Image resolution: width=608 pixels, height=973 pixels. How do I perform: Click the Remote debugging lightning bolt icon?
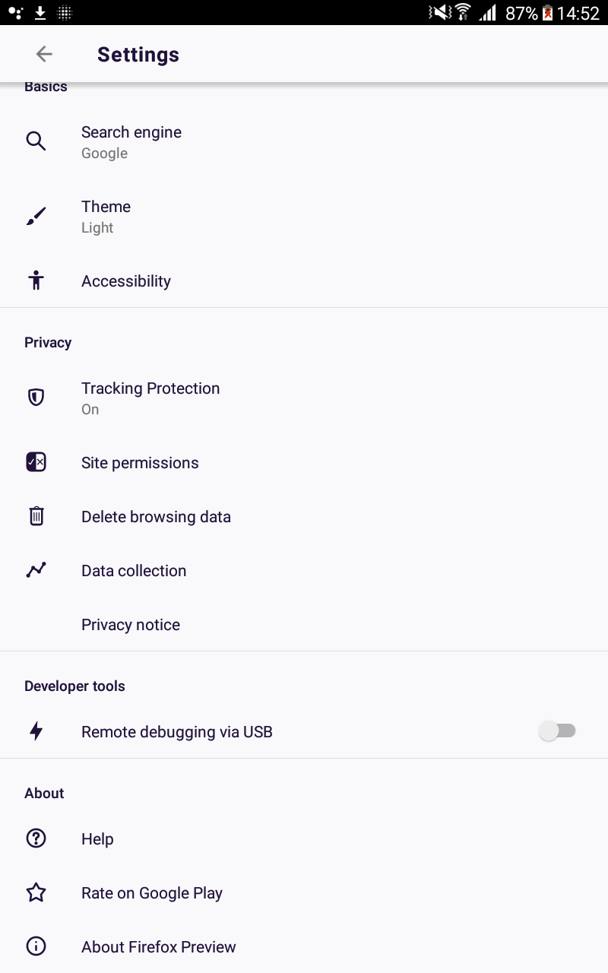[x=36, y=731]
